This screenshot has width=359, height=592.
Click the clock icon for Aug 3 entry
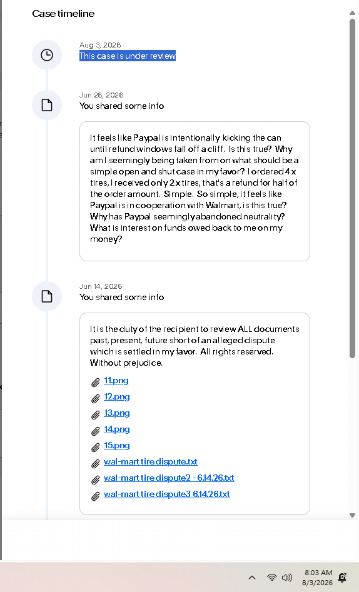click(x=47, y=55)
